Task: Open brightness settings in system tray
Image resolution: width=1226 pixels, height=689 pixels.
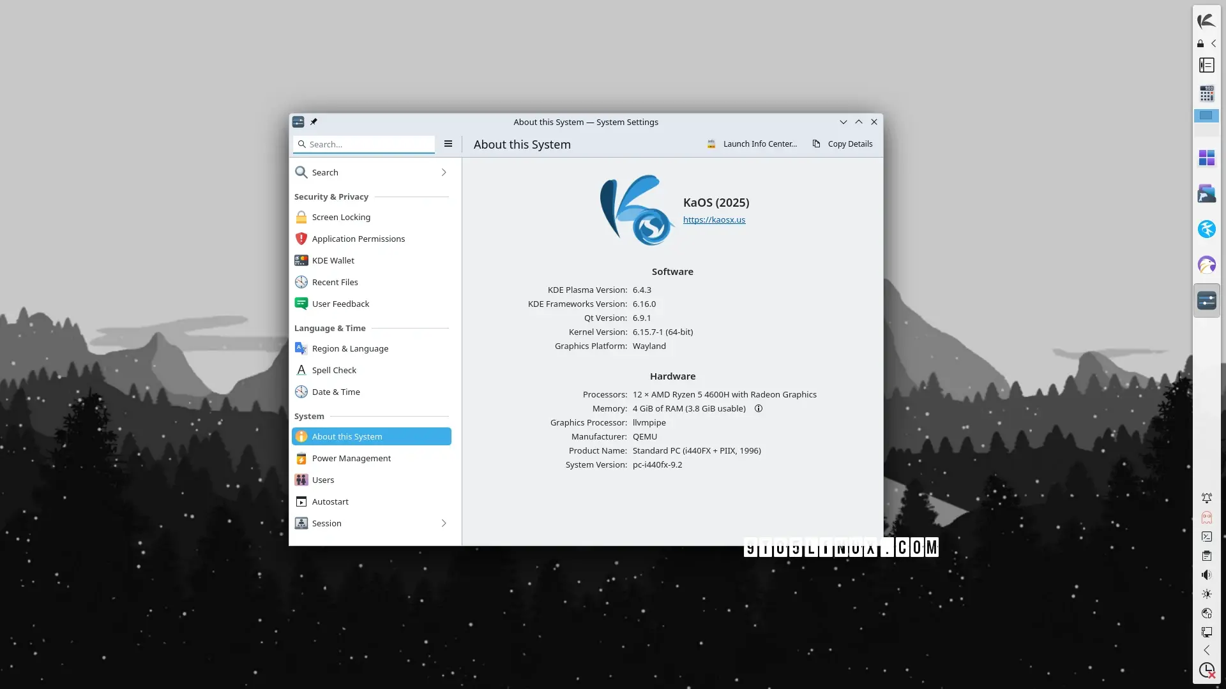Action: 1206,594
